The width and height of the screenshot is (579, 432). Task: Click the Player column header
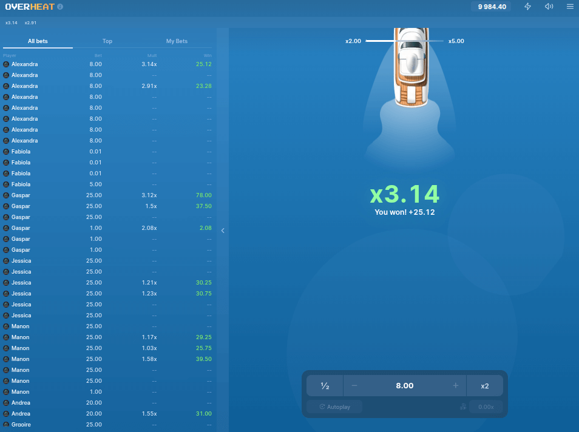[10, 56]
